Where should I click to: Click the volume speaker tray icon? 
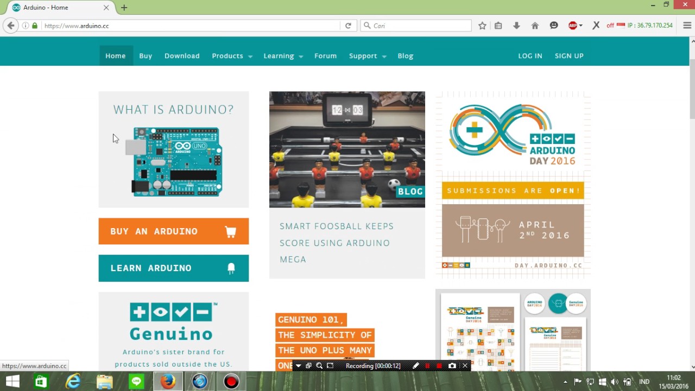pyautogui.click(x=615, y=382)
